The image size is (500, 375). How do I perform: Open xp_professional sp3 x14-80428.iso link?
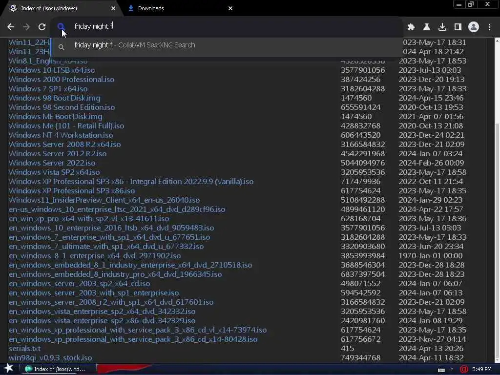point(133,339)
